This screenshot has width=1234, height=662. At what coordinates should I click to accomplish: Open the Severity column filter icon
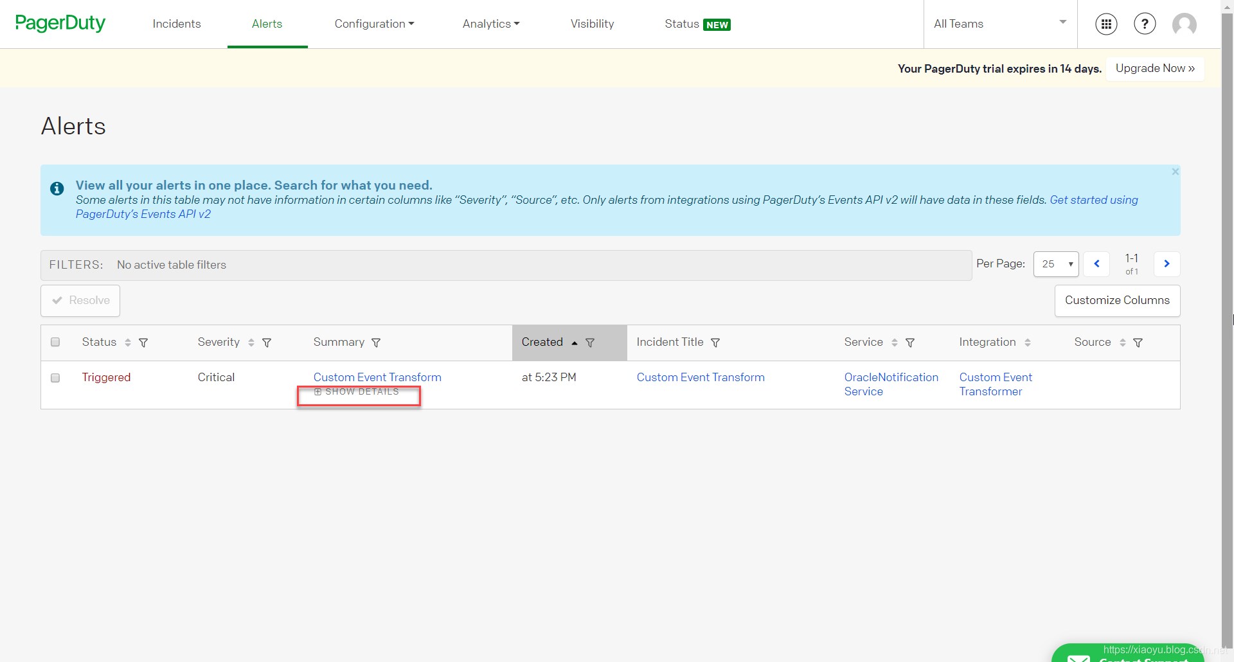(x=267, y=343)
